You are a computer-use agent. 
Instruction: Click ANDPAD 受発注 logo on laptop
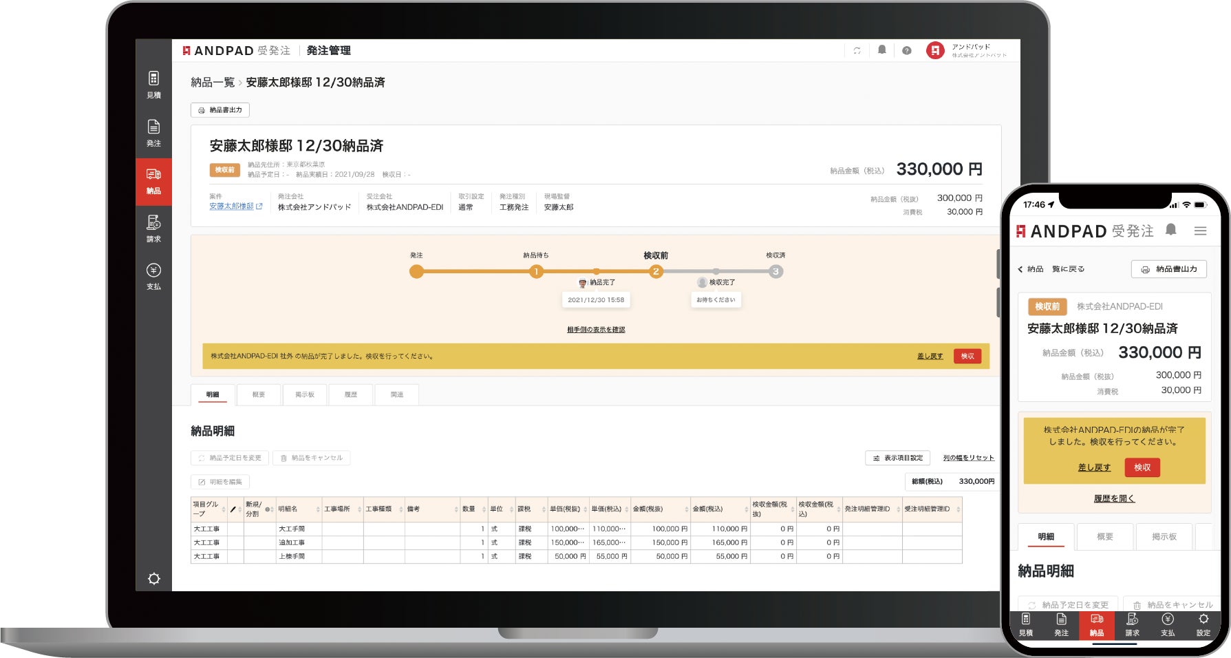point(236,50)
